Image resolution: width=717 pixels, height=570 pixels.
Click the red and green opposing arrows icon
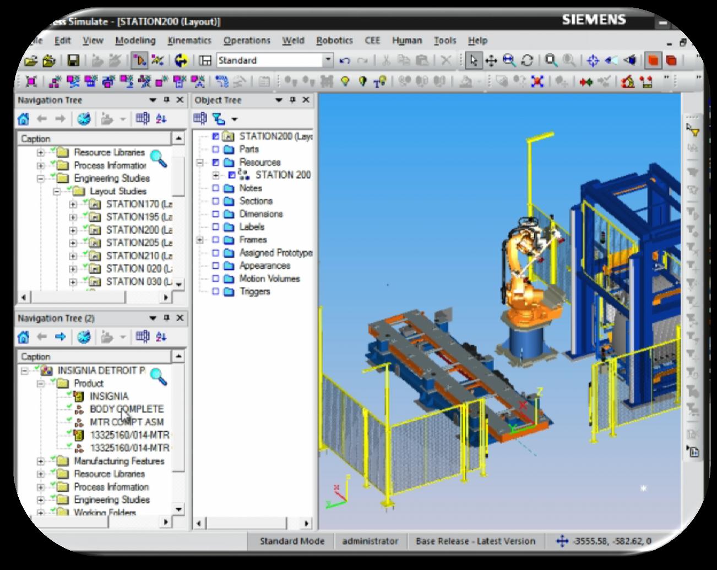586,82
